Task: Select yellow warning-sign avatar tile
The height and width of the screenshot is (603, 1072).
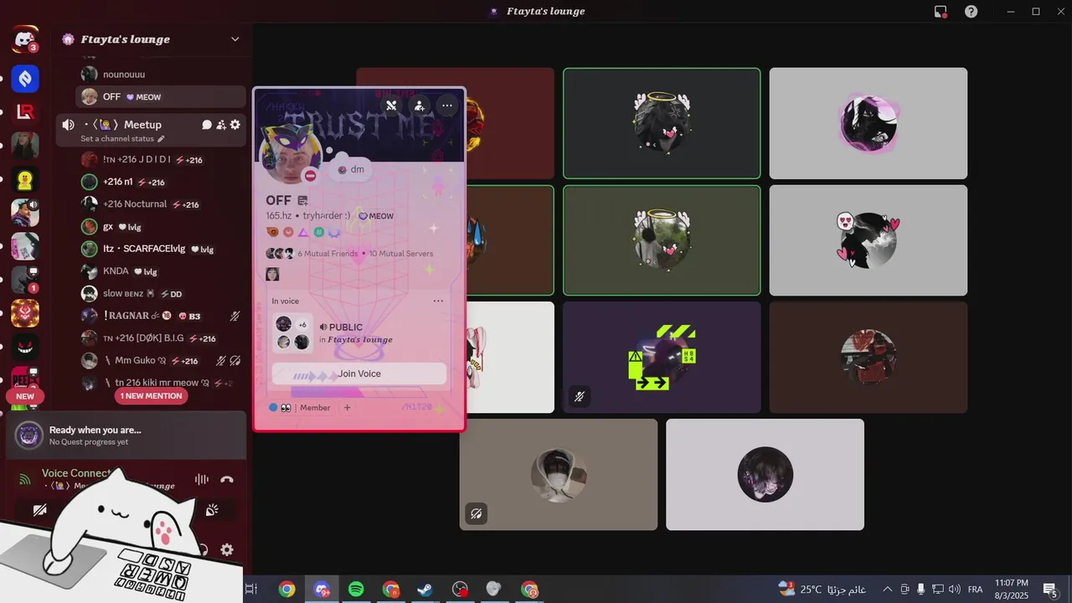Action: [662, 358]
